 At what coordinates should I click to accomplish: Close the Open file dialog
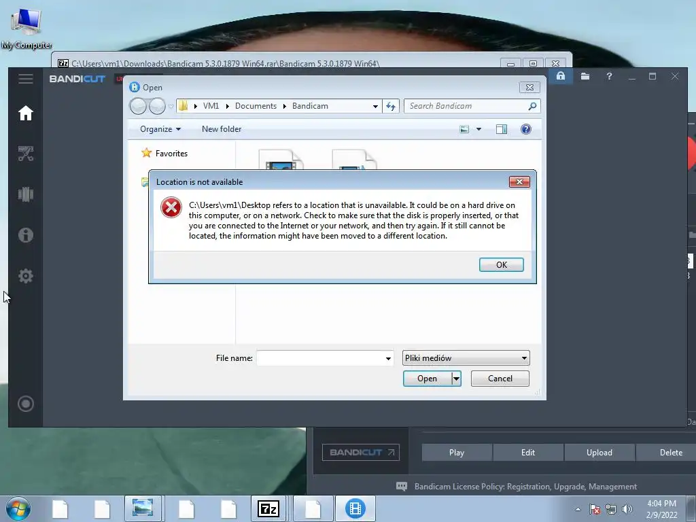click(x=529, y=88)
